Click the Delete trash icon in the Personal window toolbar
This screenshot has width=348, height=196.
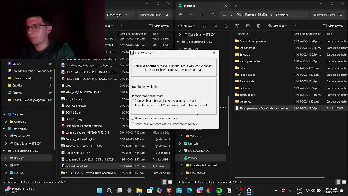click(259, 26)
